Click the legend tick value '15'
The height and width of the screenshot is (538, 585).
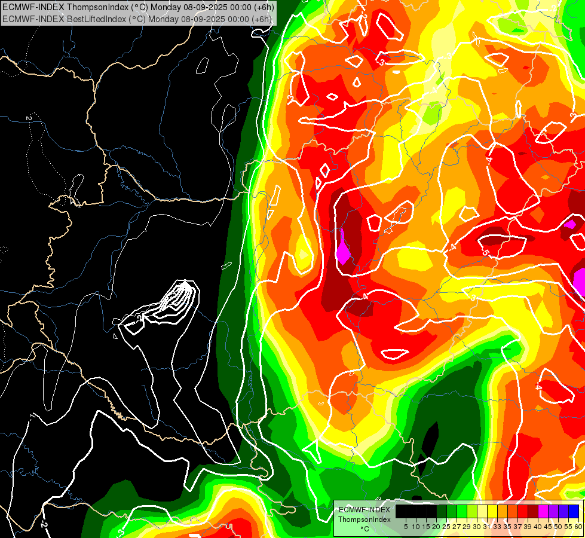(x=426, y=527)
